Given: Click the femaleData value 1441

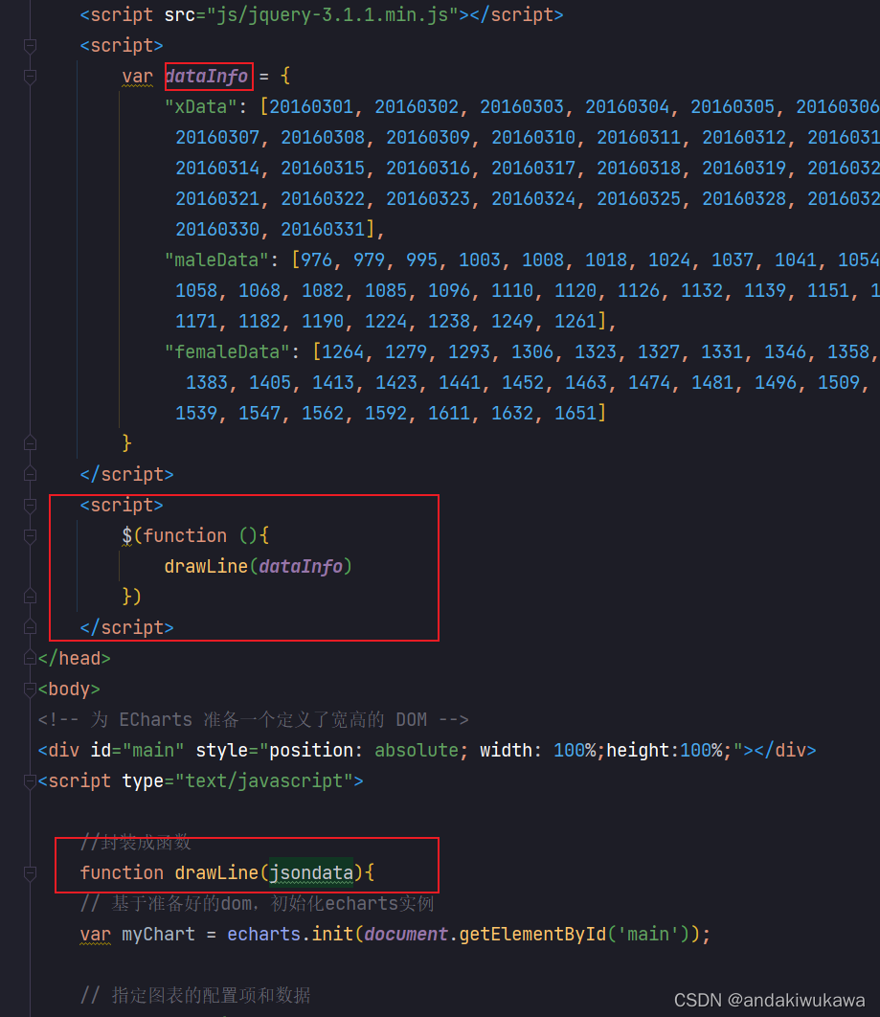Looking at the screenshot, I should click(x=460, y=383).
